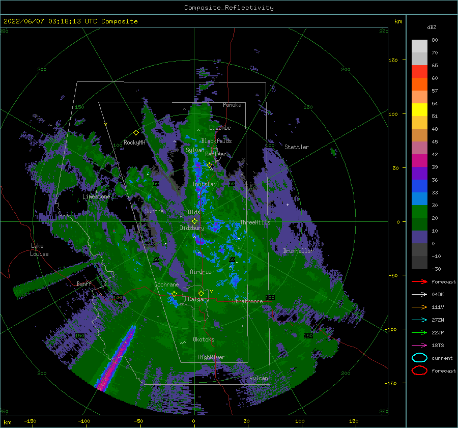Click the km unit label at bottom-left

pyautogui.click(x=7, y=422)
